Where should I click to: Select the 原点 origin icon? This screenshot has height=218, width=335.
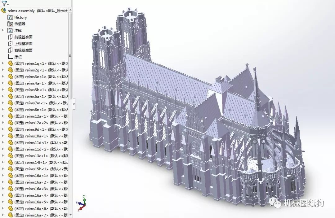10,57
